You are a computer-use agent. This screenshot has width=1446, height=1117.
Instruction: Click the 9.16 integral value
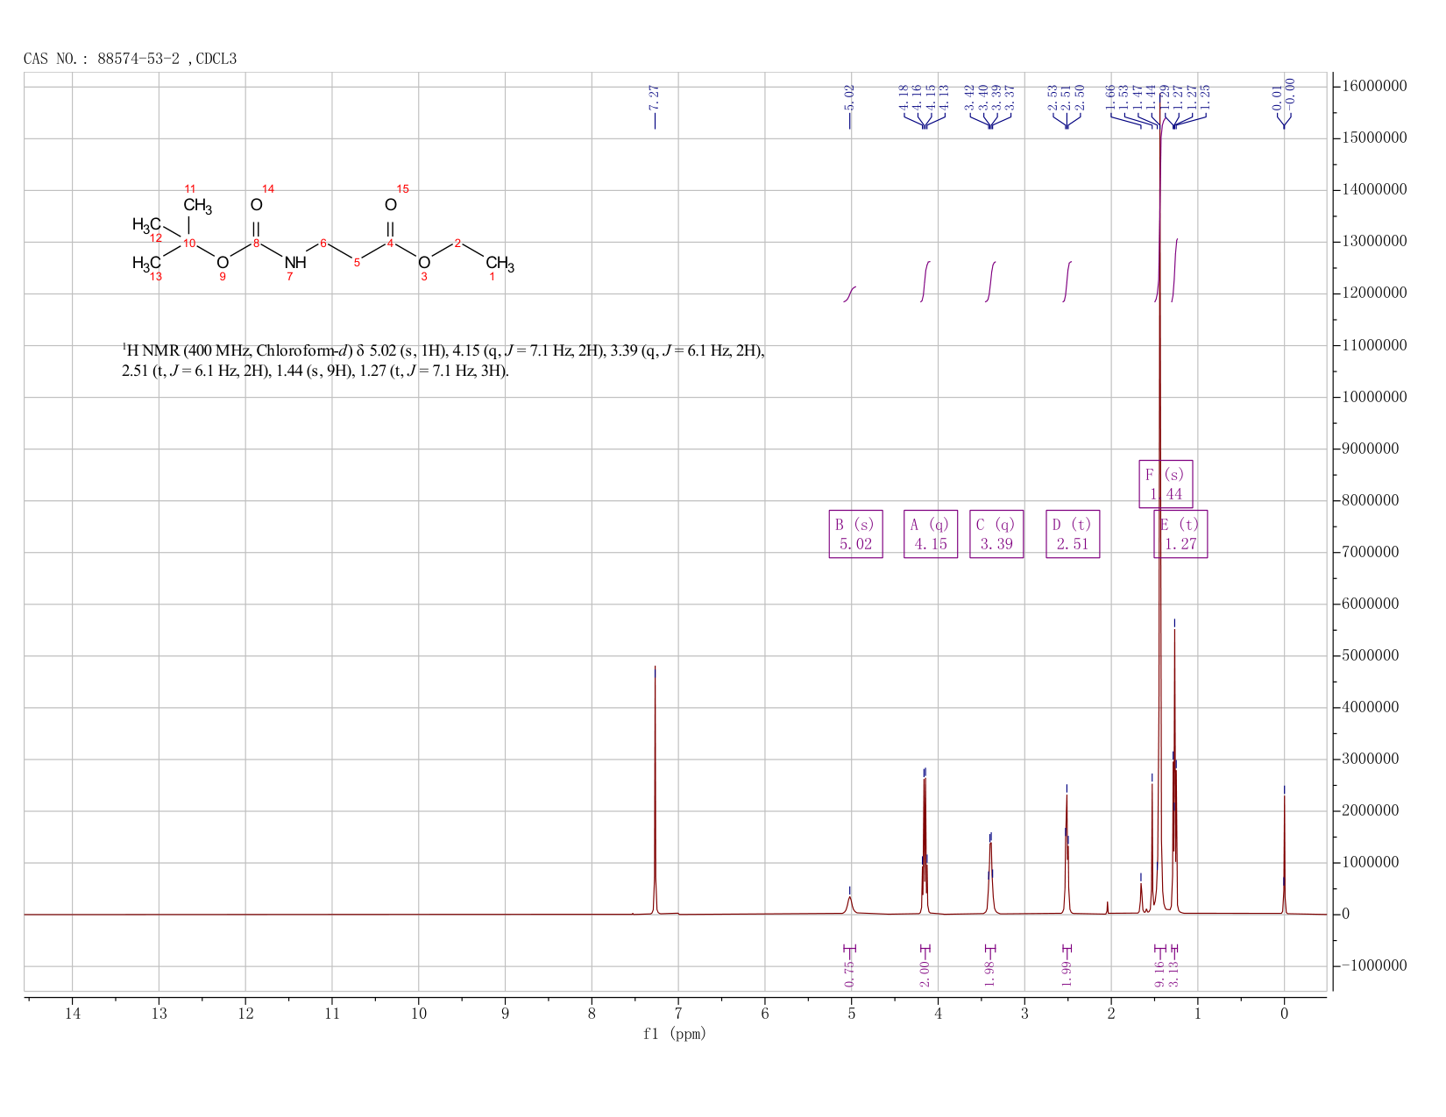click(1159, 972)
